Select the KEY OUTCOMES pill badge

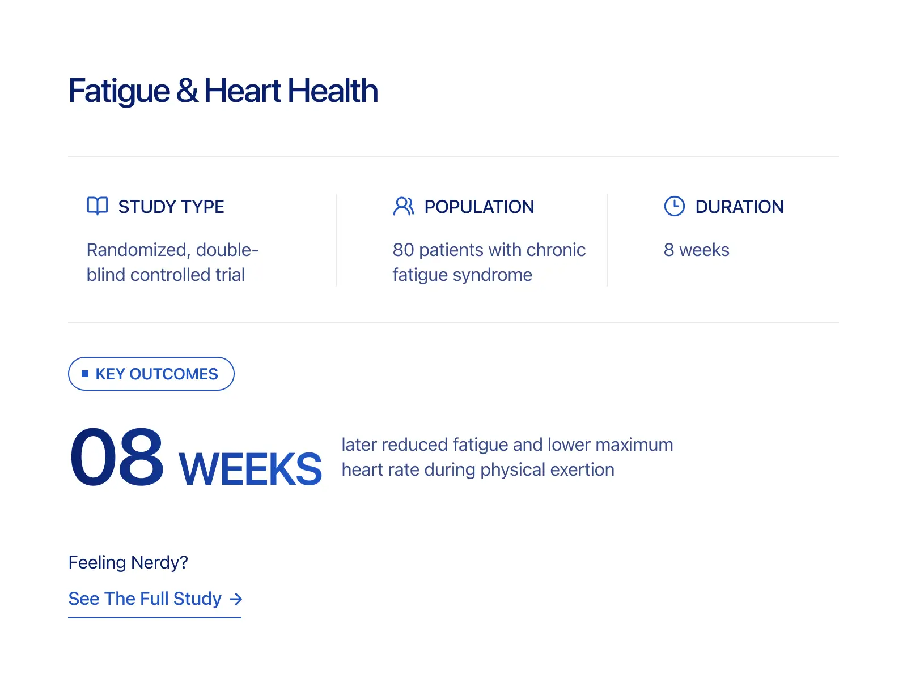tap(151, 374)
